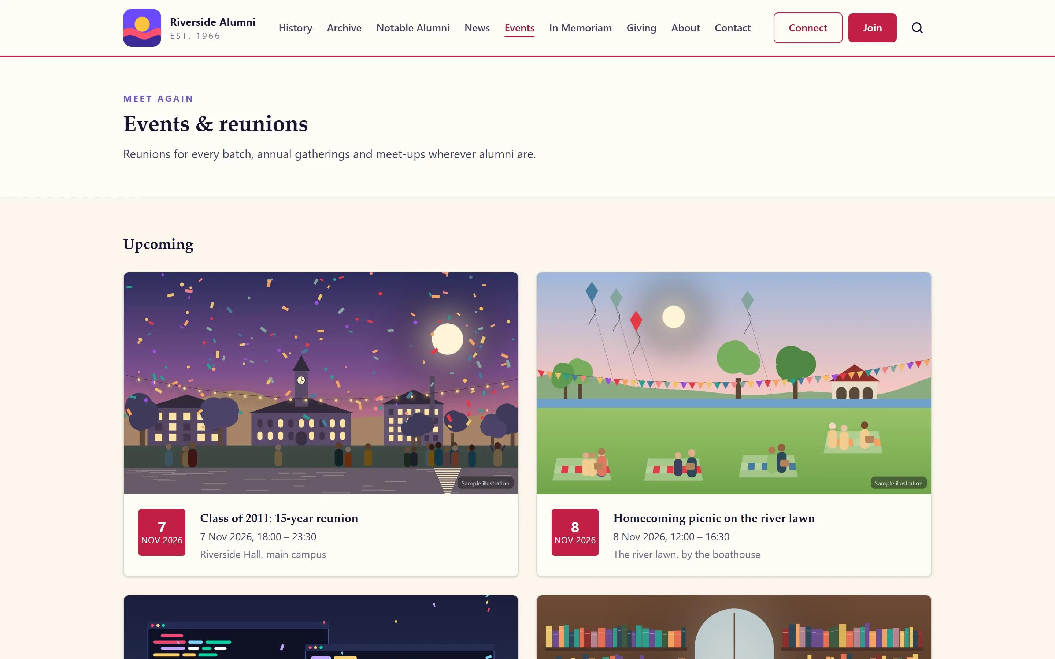The height and width of the screenshot is (659, 1055).
Task: Select News in the navigation bar
Action: click(x=477, y=28)
